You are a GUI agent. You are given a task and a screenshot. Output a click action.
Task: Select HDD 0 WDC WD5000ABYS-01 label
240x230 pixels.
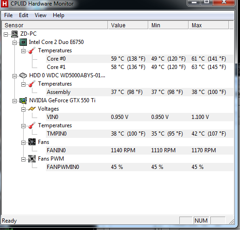tap(67, 75)
